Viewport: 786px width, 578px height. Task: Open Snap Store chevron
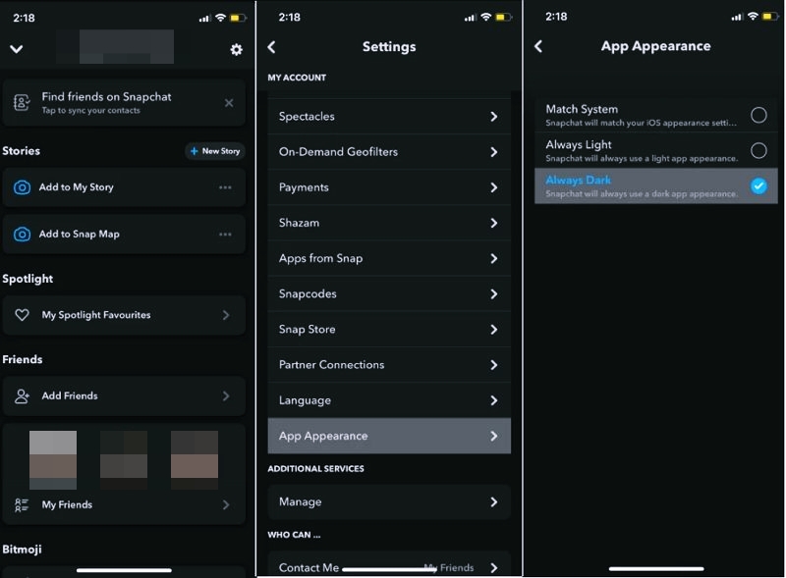click(494, 330)
